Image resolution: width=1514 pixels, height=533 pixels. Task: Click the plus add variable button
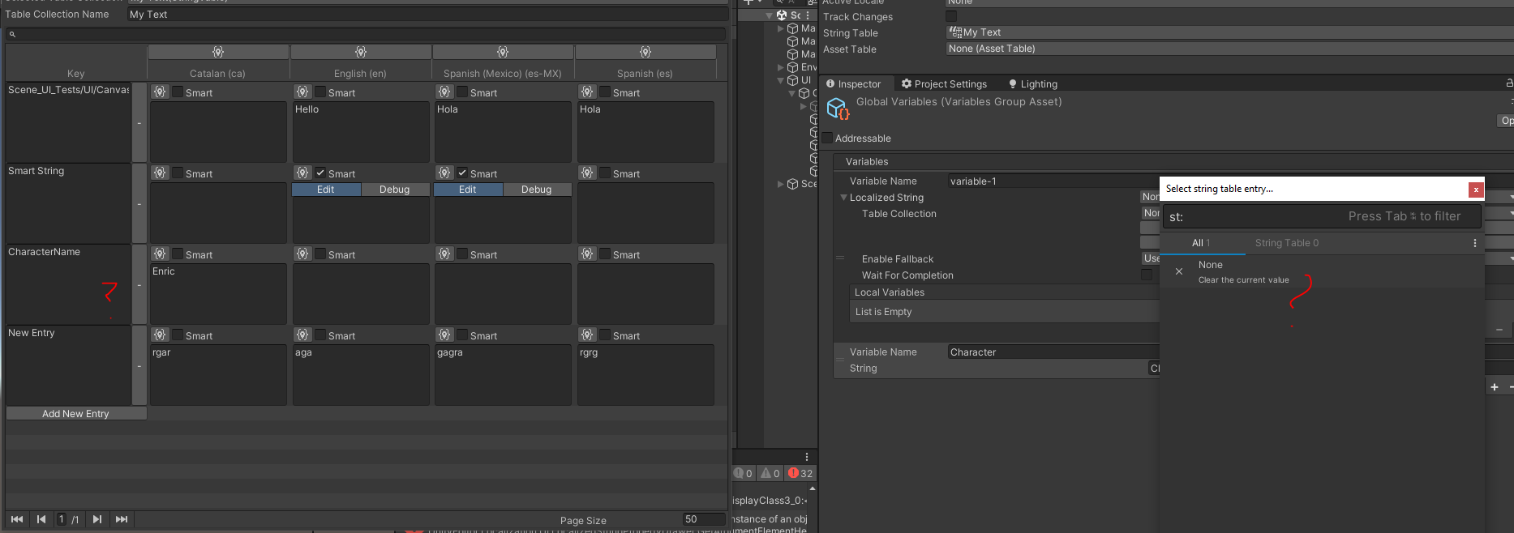1495,387
